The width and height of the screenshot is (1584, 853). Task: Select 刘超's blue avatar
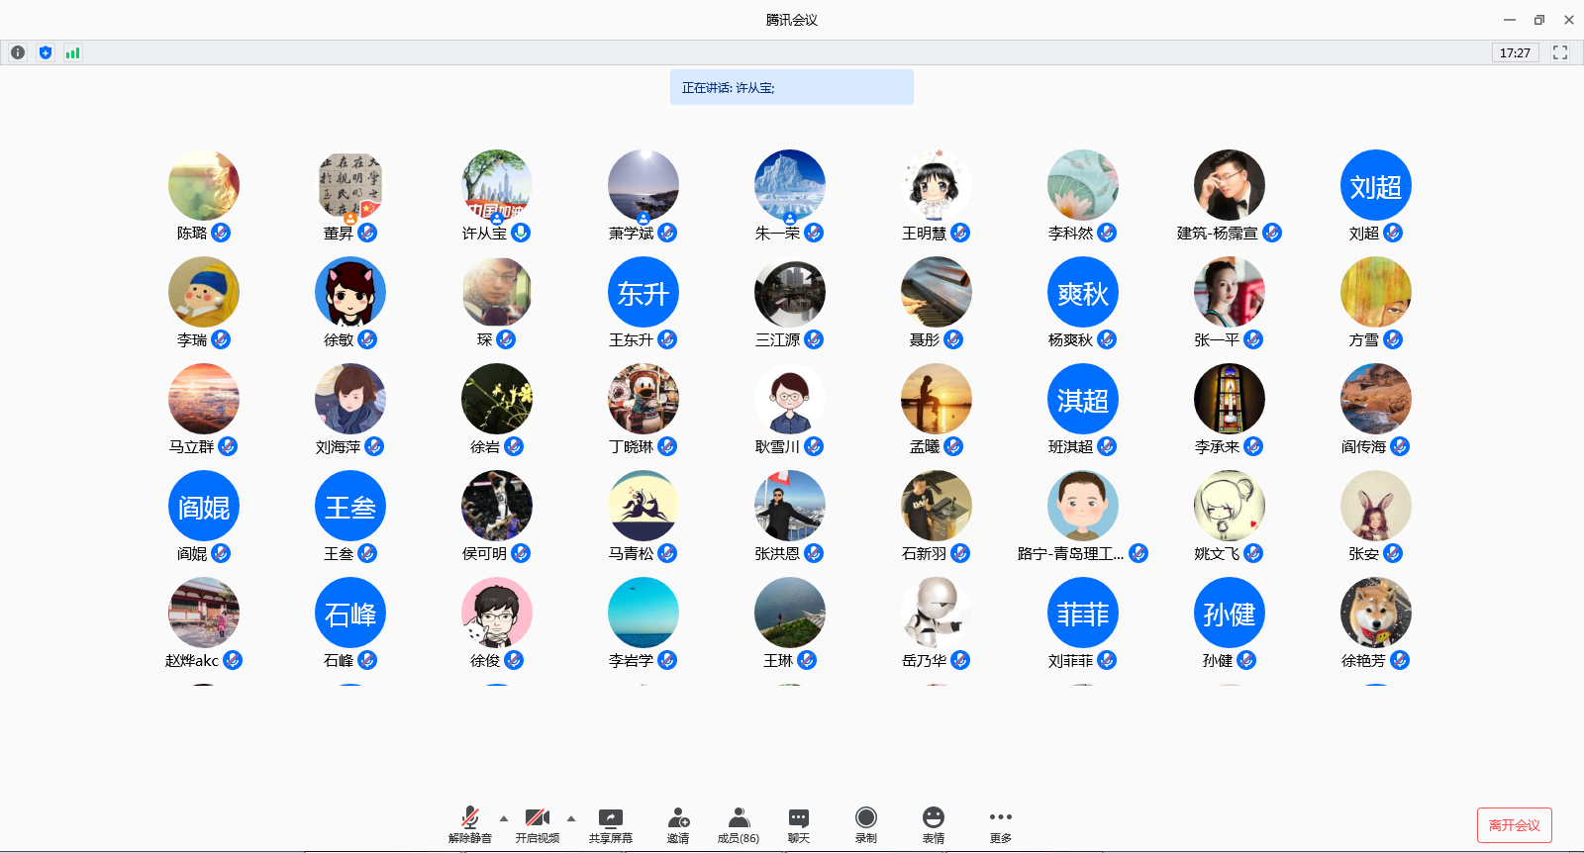click(1375, 185)
